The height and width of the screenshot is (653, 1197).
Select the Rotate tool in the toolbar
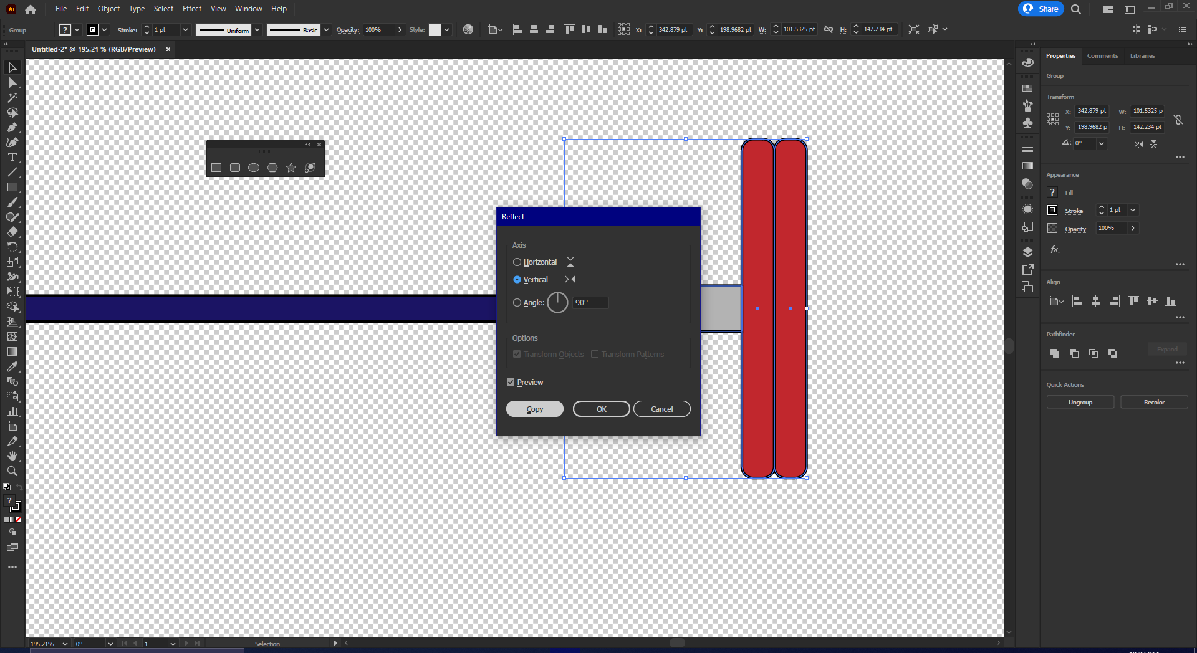(12, 247)
